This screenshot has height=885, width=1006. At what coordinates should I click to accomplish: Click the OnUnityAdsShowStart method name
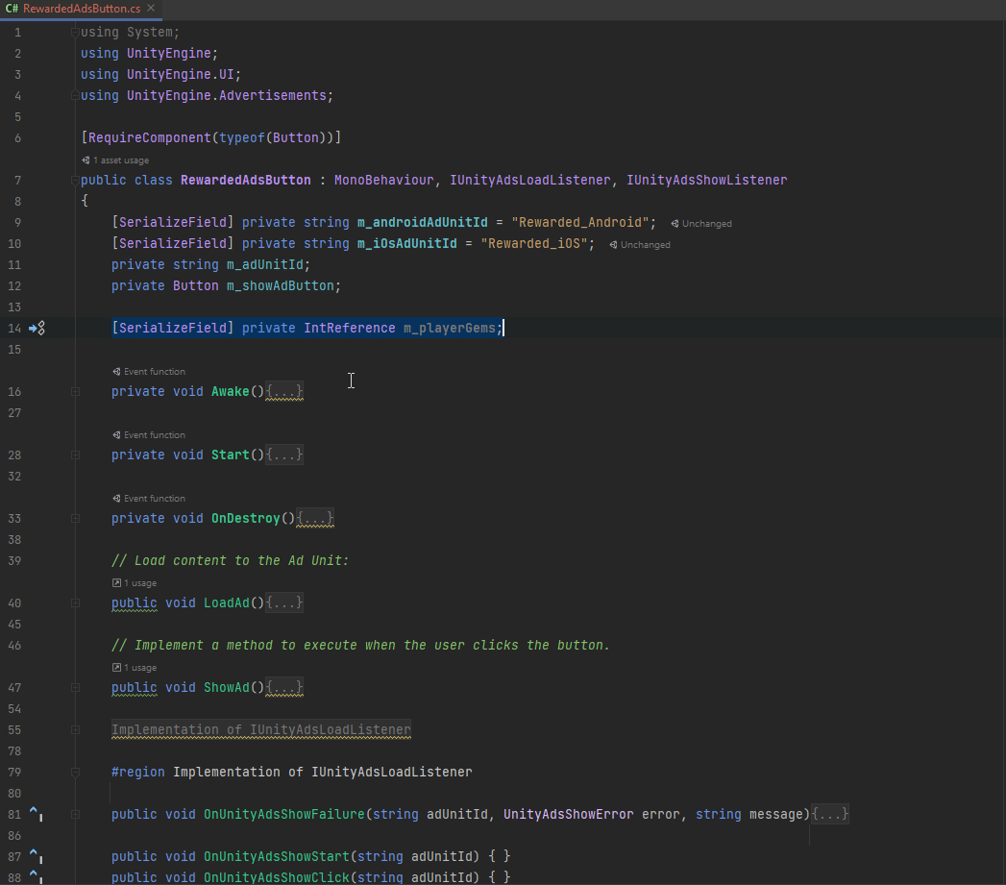tap(277, 856)
